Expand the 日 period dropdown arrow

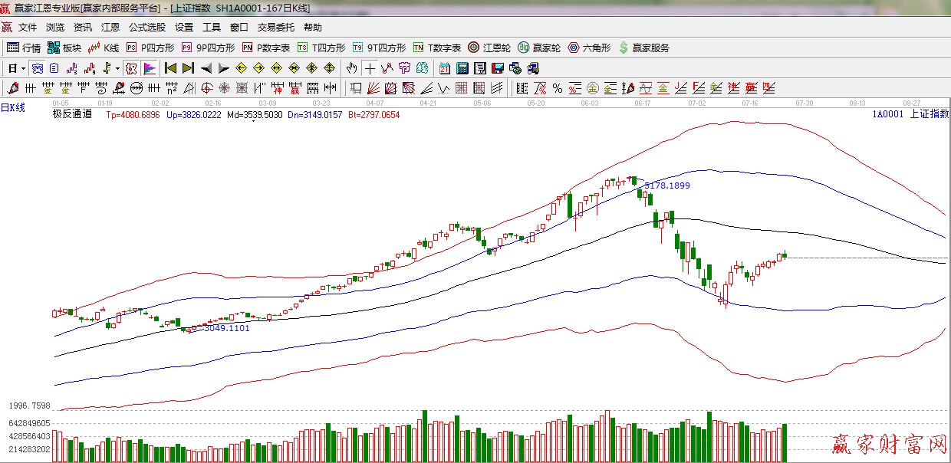click(23, 69)
